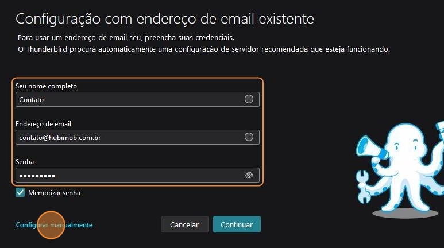444x248 pixels.
Task: Click the Senha label above the password field
Action: click(x=25, y=162)
